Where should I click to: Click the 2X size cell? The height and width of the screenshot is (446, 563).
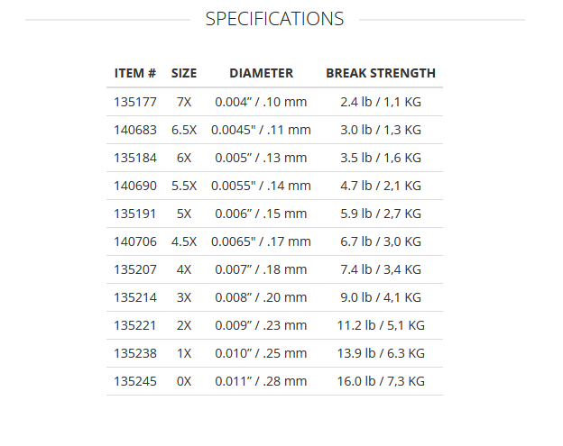point(184,325)
